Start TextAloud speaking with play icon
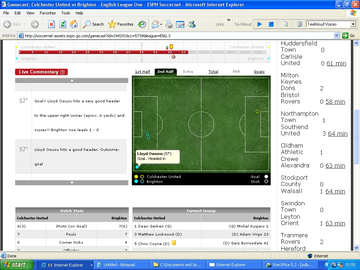 point(259,24)
